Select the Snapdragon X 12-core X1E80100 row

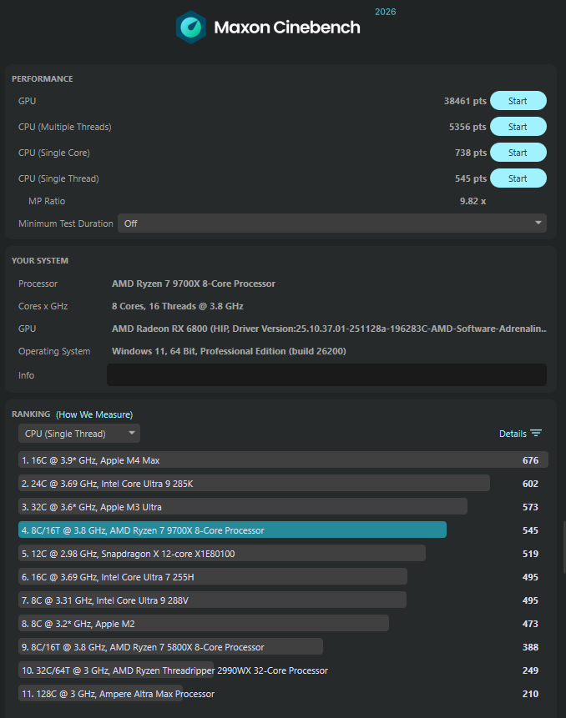[x=222, y=554]
